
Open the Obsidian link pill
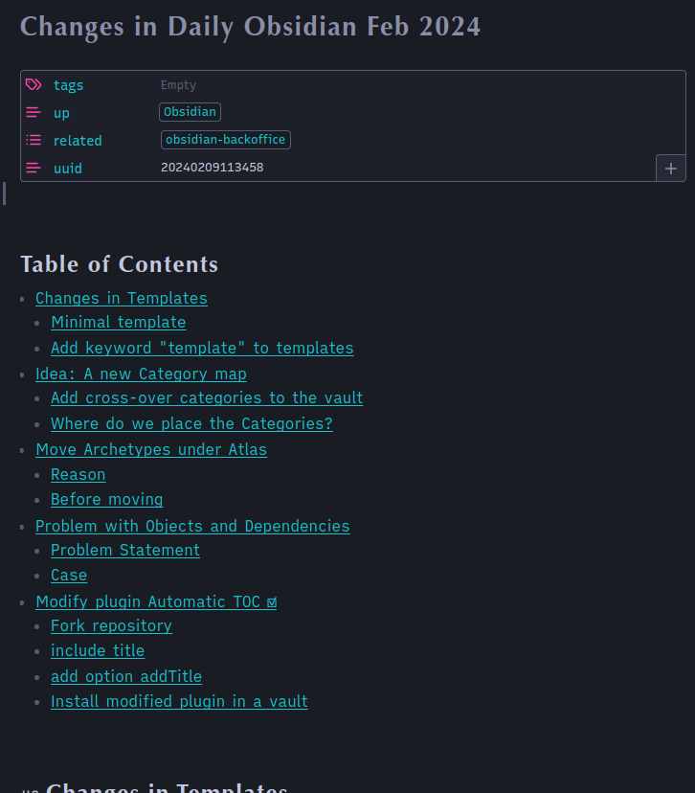[x=191, y=112]
